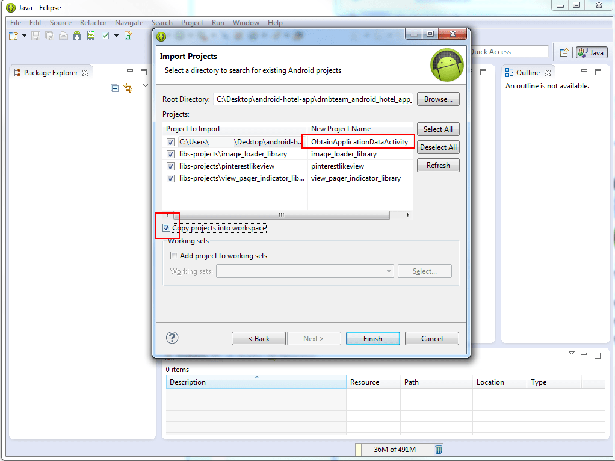615x461 pixels.
Task: Click the Back button in wizard
Action: (x=259, y=339)
